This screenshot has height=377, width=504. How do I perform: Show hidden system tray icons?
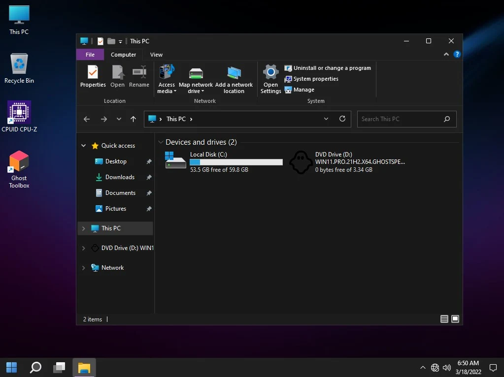tap(423, 368)
